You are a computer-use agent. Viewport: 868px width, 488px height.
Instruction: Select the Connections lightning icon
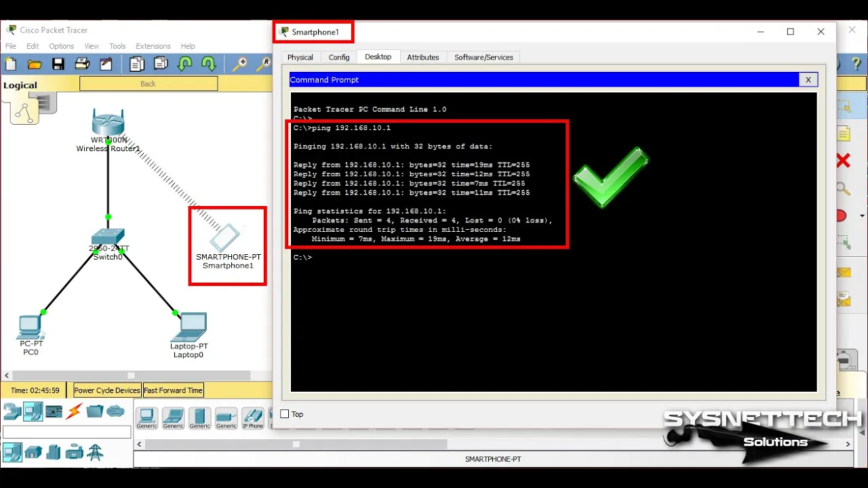(75, 411)
